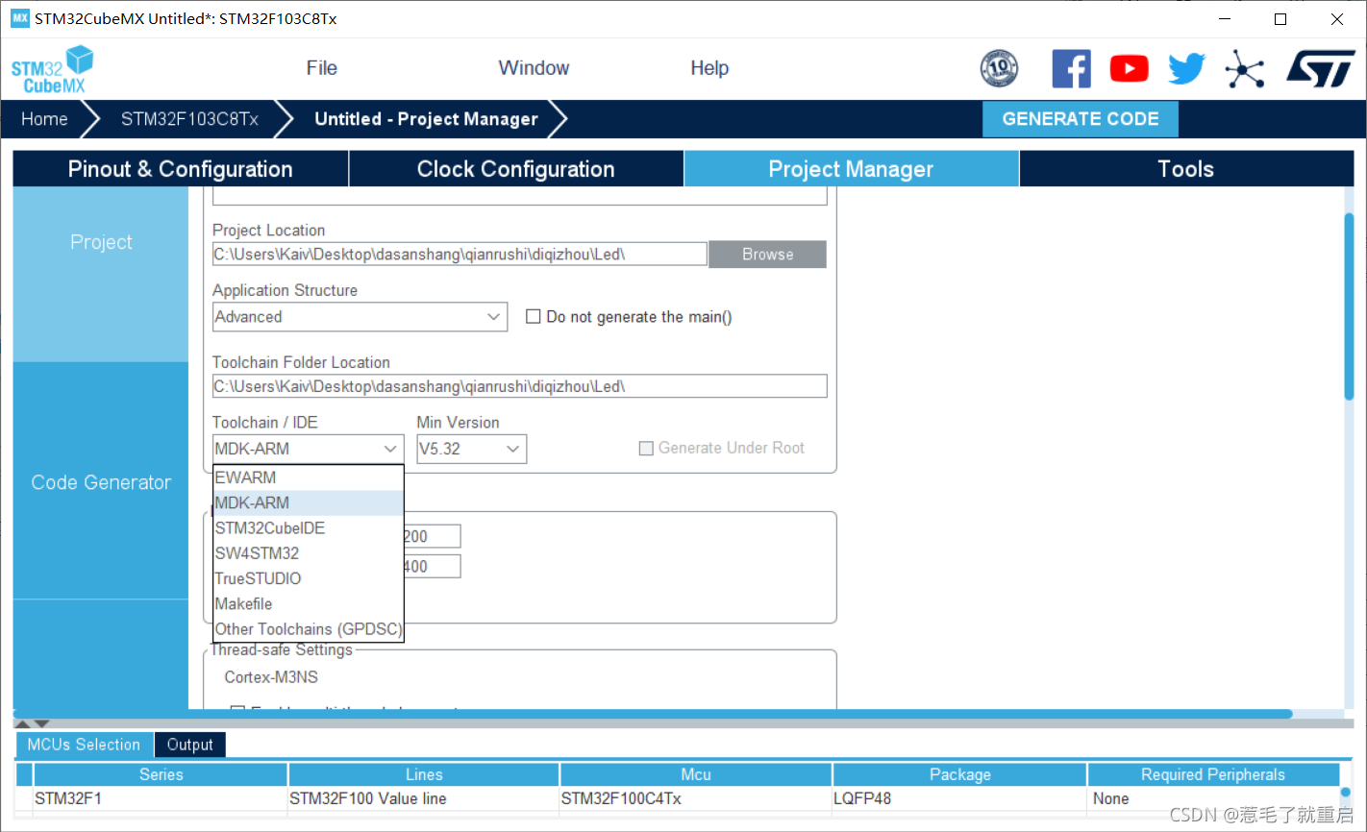Pick TrueSTUDIO toolchain option
The width and height of the screenshot is (1367, 832).
pyautogui.click(x=308, y=578)
